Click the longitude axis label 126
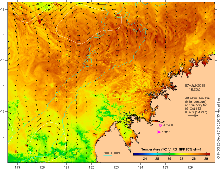220x170 pixels. 190,167
